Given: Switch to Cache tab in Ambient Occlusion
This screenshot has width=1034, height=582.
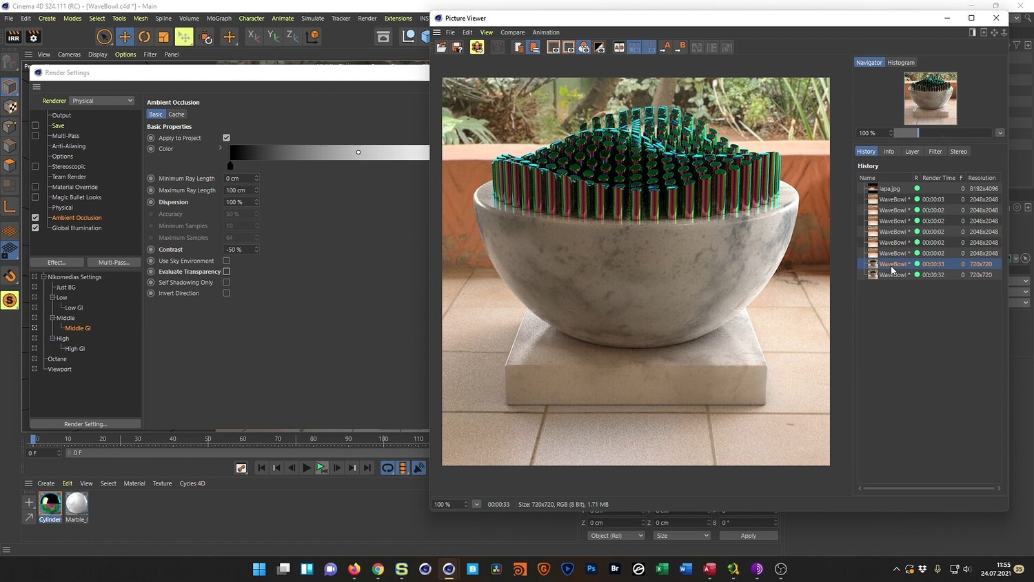Looking at the screenshot, I should click(176, 114).
